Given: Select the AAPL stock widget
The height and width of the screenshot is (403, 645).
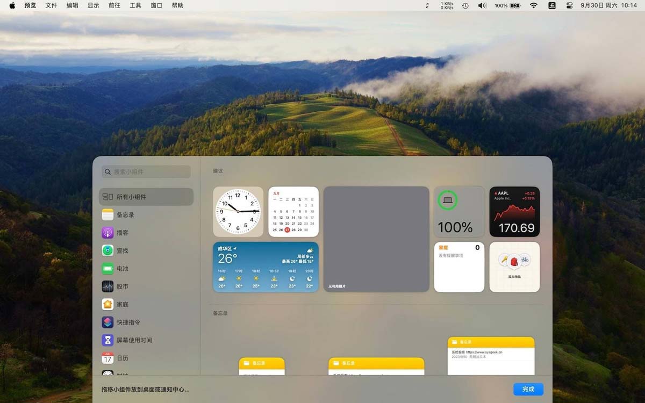Looking at the screenshot, I should pos(514,211).
